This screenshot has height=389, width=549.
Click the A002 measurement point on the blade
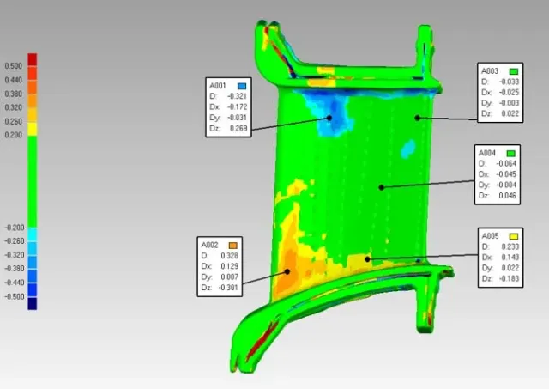pyautogui.click(x=287, y=271)
